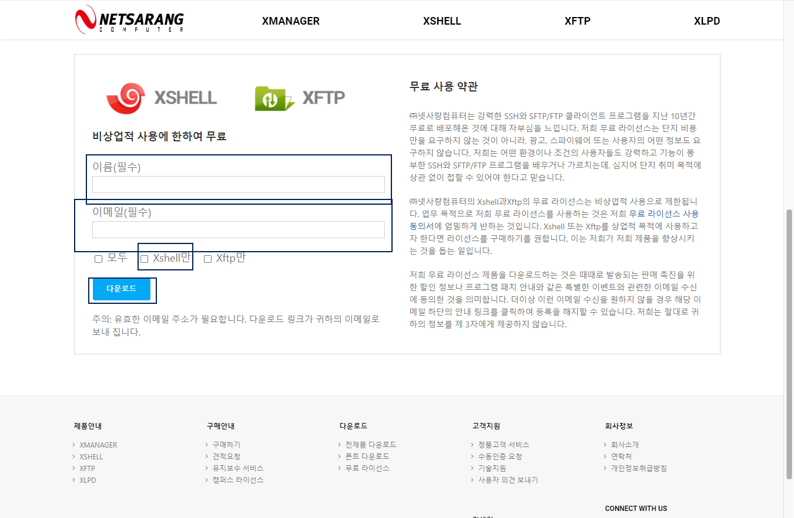This screenshot has height=518, width=794.
Task: Open the 전제품 다운로드 footer link
Action: point(371,445)
